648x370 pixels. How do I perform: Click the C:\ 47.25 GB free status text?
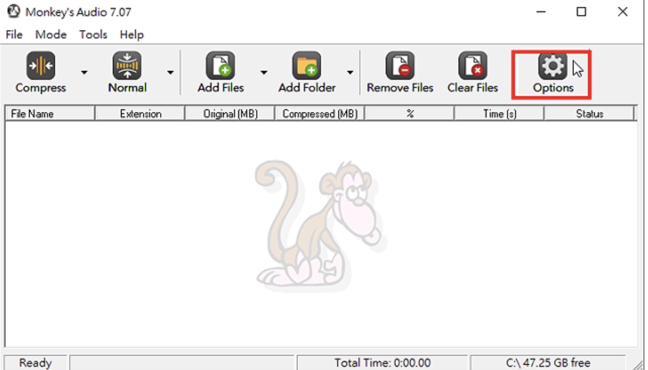548,363
